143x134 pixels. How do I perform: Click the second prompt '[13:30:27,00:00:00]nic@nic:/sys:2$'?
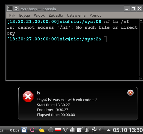[54, 39]
